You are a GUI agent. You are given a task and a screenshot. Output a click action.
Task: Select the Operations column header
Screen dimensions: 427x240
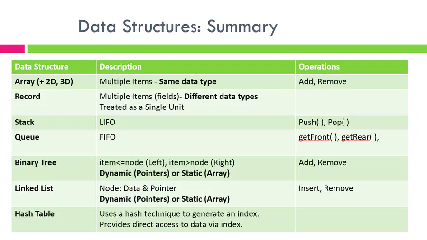tap(319, 67)
